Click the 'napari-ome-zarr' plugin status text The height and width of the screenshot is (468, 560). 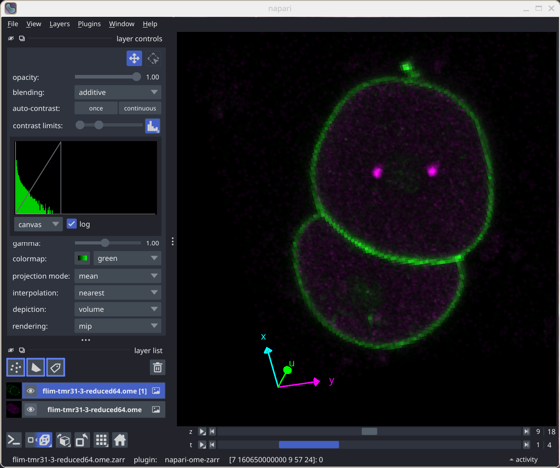coord(192,460)
